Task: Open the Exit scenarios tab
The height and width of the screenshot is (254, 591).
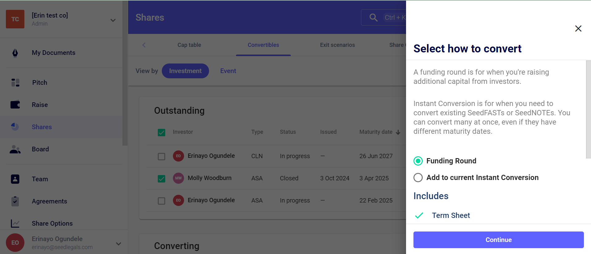Action: tap(337, 45)
